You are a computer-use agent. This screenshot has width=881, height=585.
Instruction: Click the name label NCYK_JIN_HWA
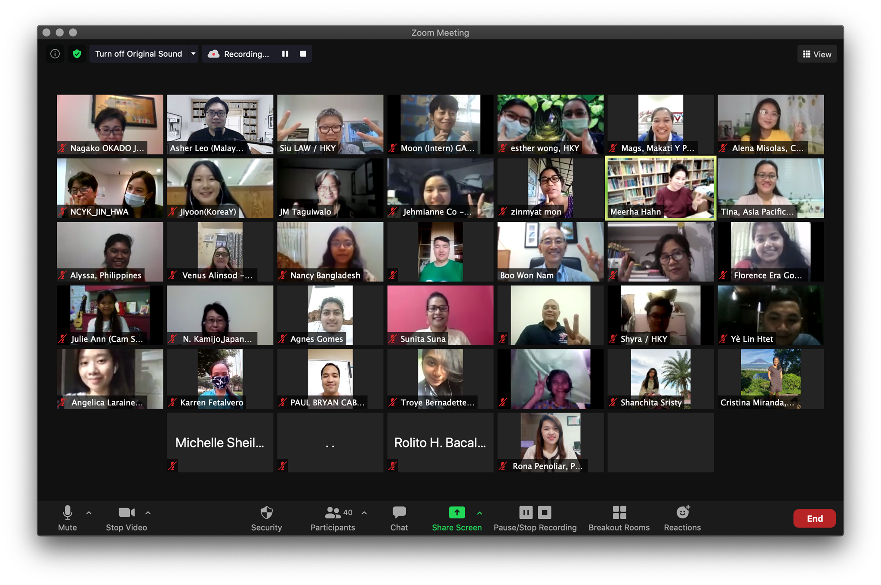[99, 211]
